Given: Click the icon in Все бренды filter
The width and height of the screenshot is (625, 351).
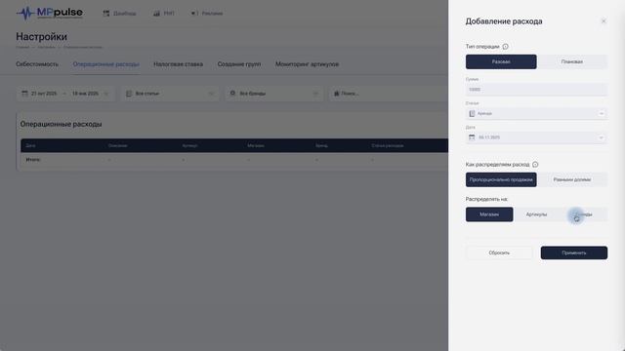Looking at the screenshot, I should click(232, 94).
